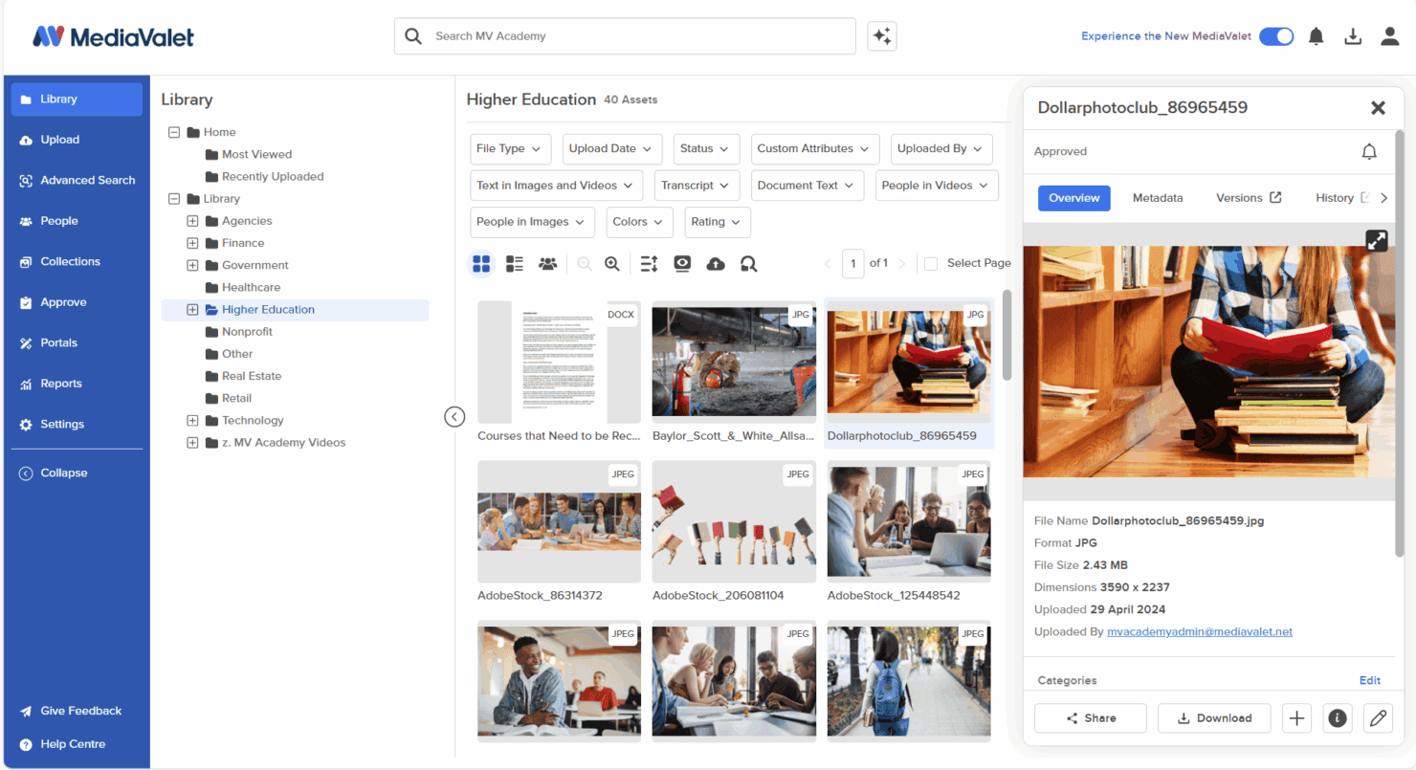
Task: Open Advanced Search in the sidebar
Action: pyautogui.click(x=77, y=180)
